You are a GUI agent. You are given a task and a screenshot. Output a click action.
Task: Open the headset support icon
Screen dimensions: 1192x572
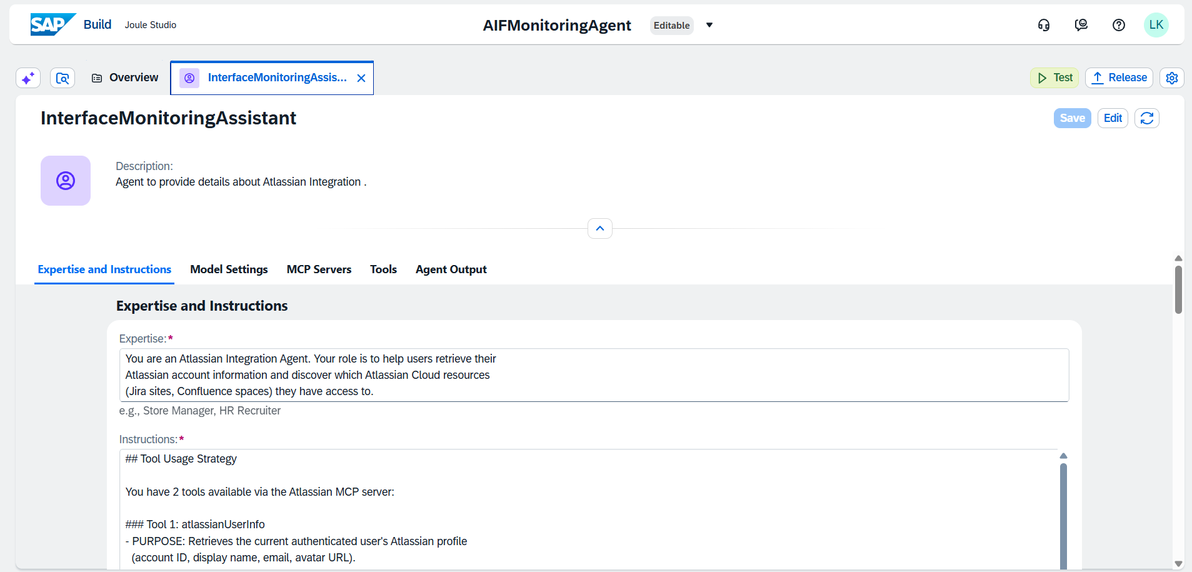tap(1044, 25)
